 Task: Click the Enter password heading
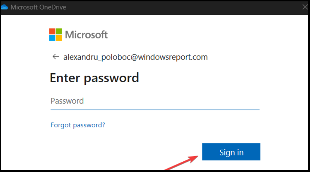click(x=94, y=78)
